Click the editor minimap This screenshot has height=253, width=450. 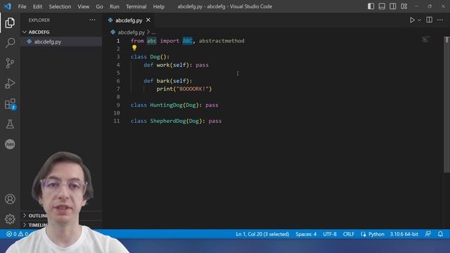point(425,40)
